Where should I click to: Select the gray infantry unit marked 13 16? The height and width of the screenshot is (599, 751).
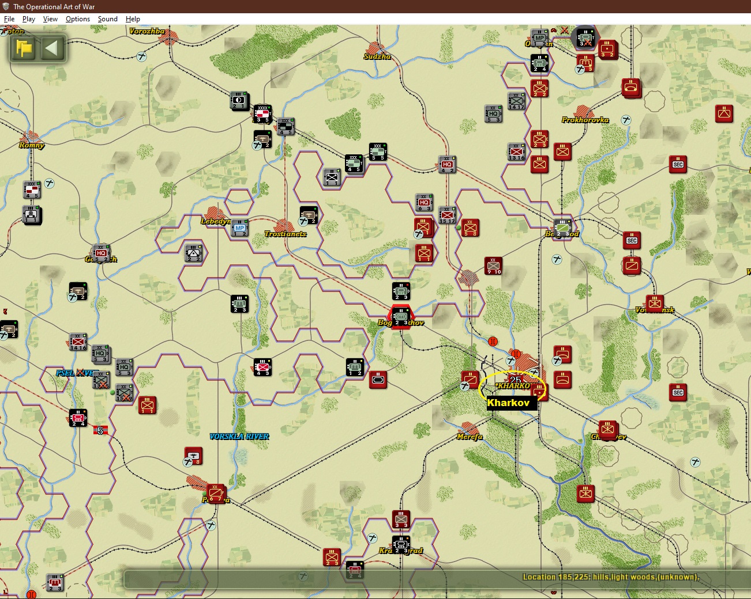(516, 152)
